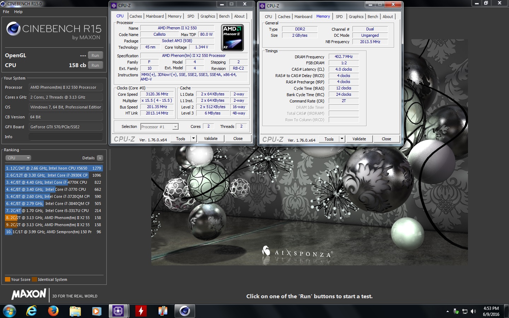Open Graphics tab in left CPU-Z window
The image size is (509, 318).
(x=207, y=16)
